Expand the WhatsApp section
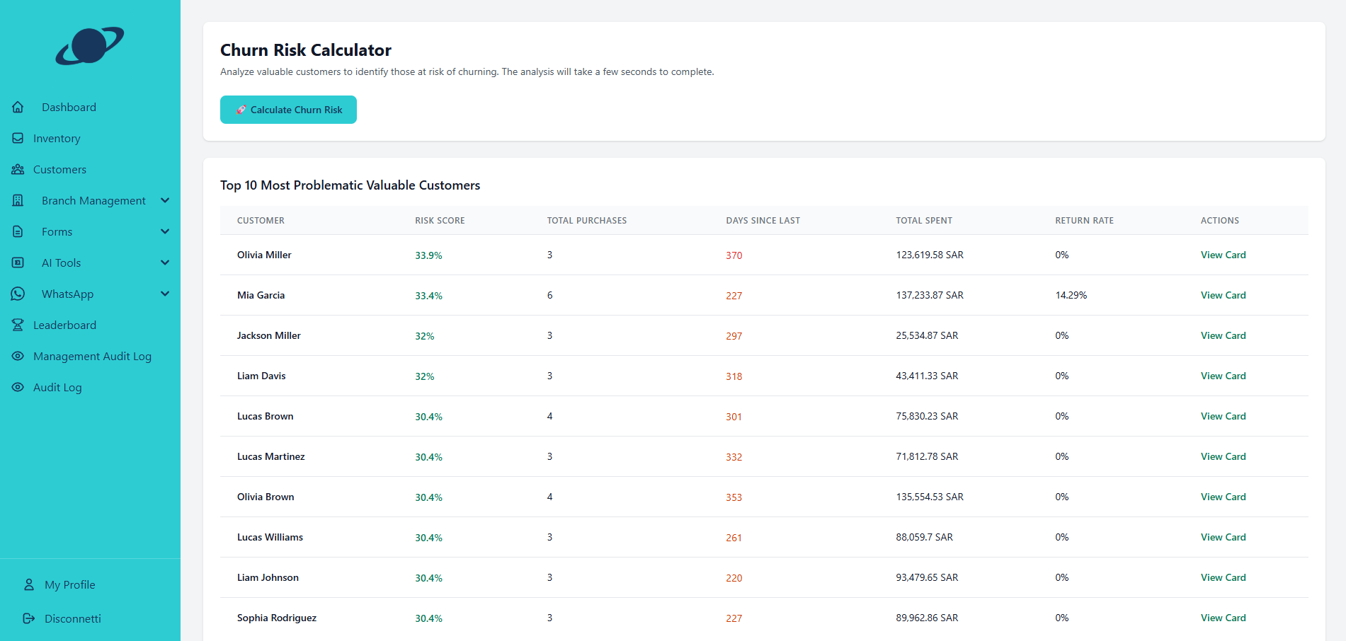This screenshot has width=1346, height=641. click(x=165, y=294)
